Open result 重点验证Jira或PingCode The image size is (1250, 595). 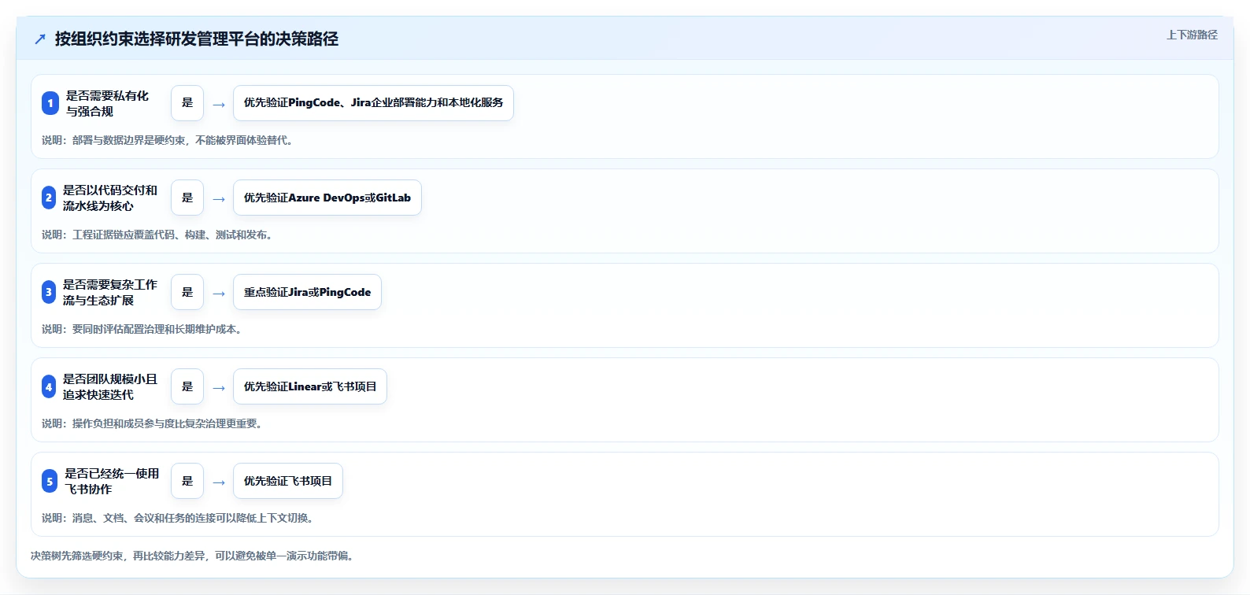pos(307,292)
